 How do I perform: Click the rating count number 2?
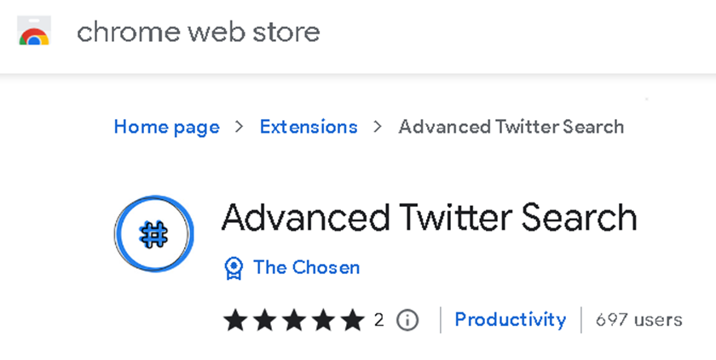[x=379, y=320]
